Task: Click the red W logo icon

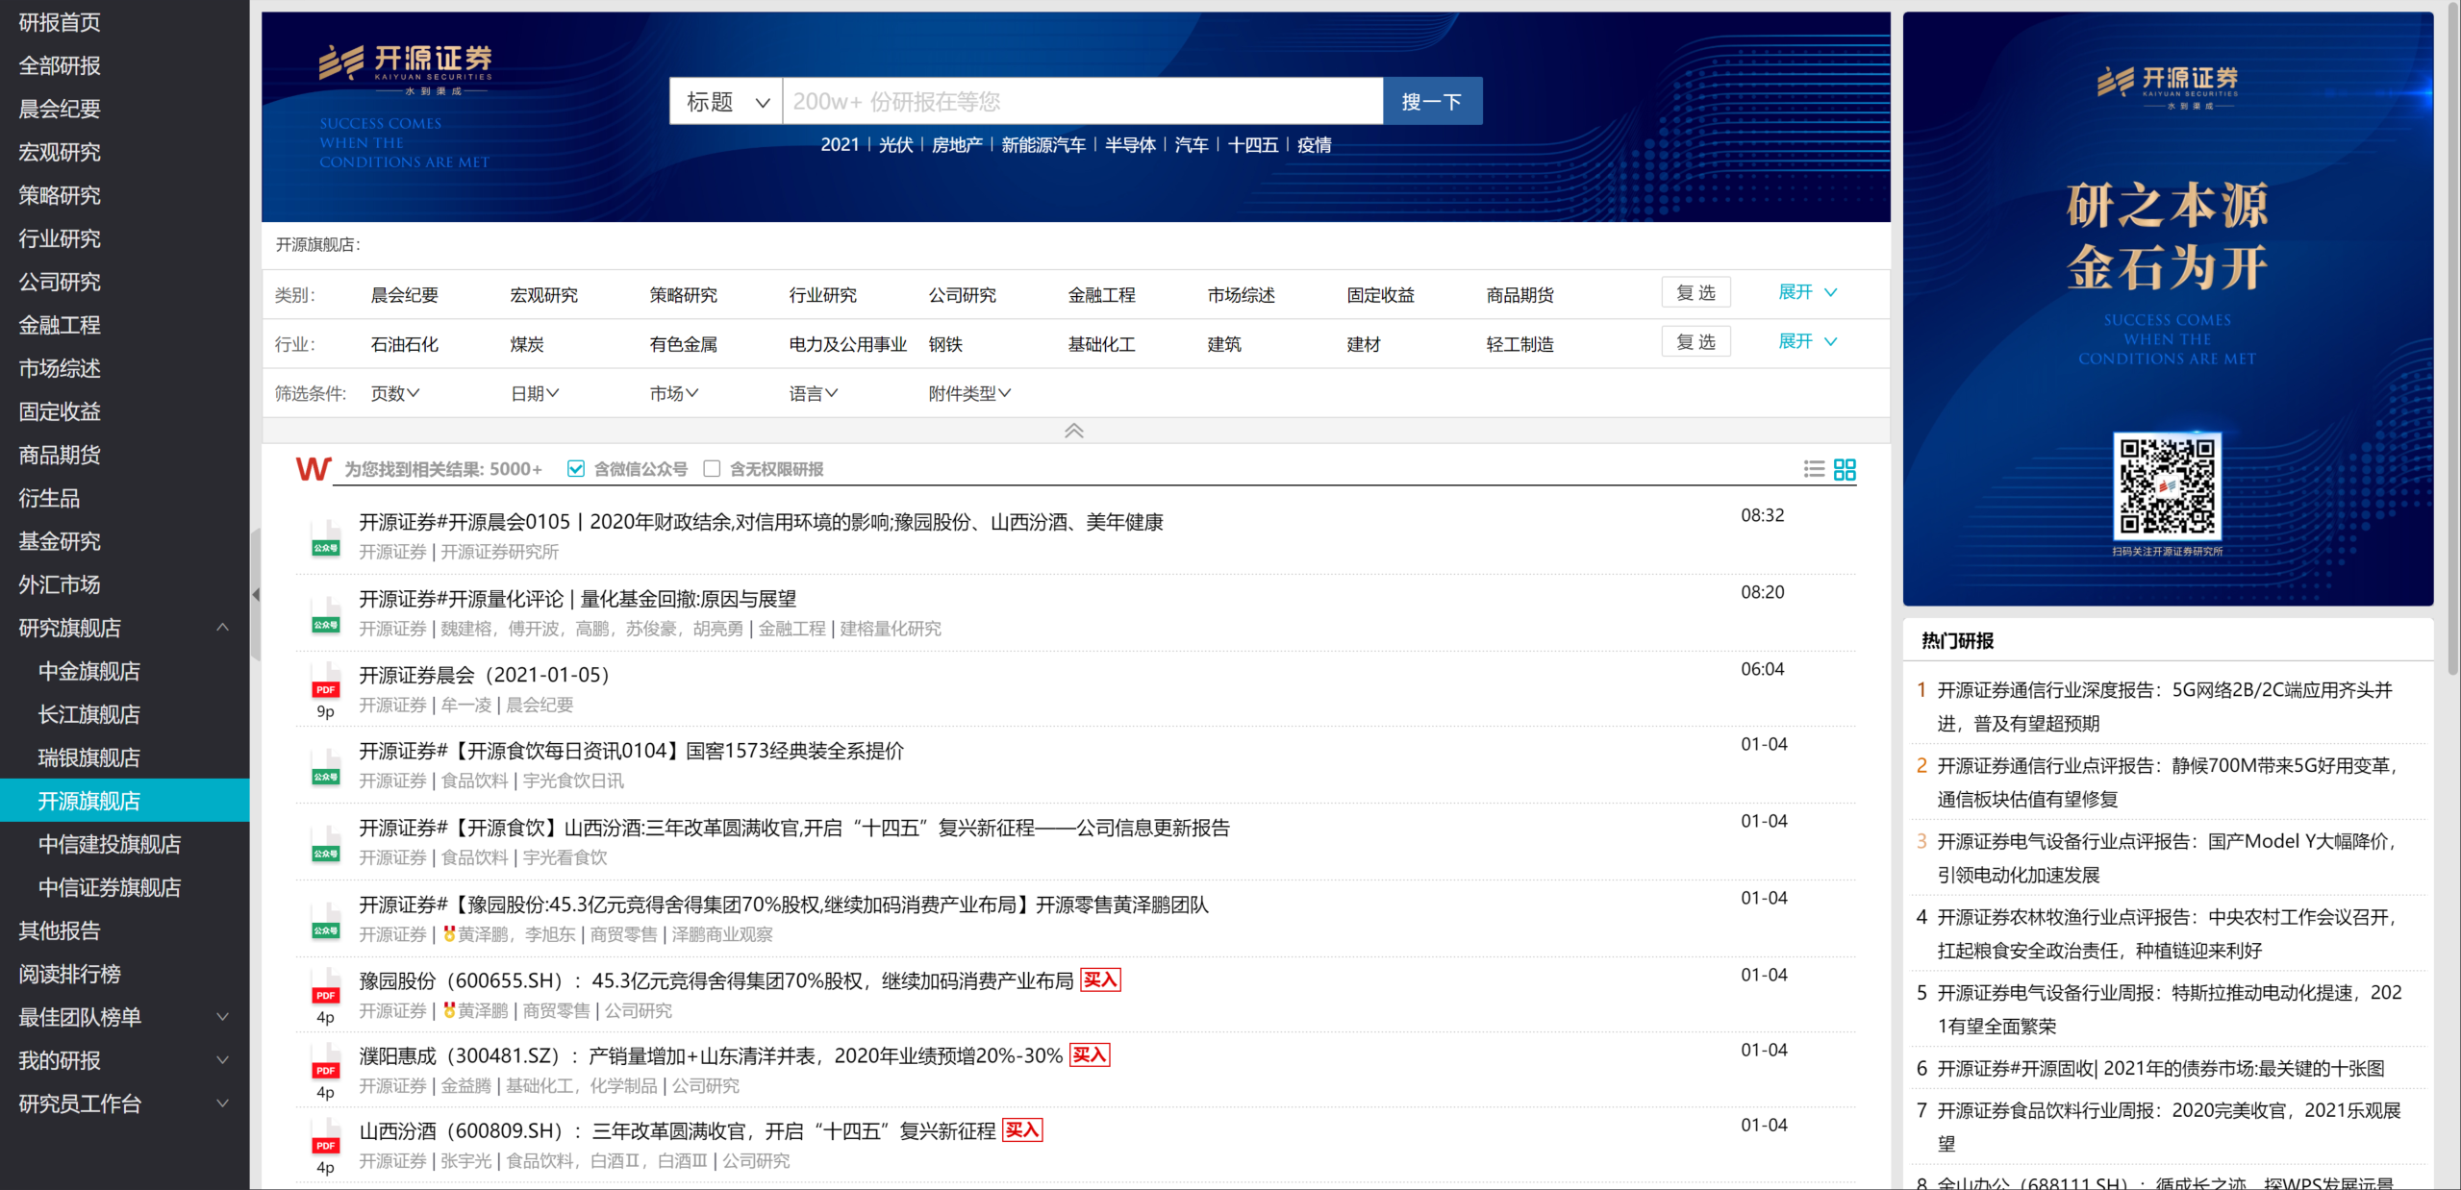Action: [314, 469]
